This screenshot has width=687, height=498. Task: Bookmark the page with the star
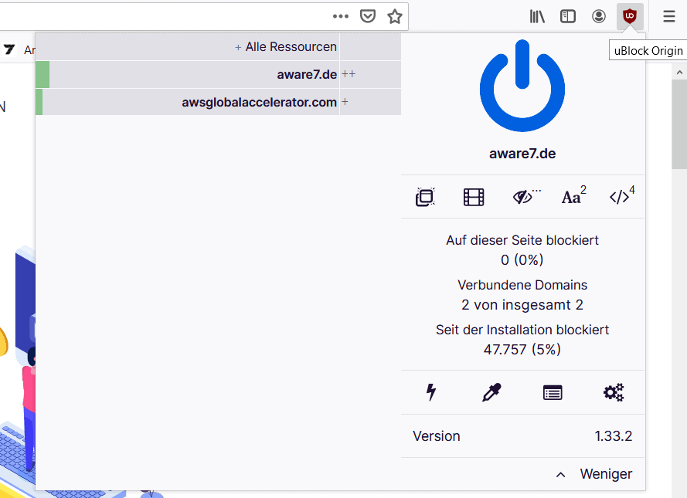[394, 15]
